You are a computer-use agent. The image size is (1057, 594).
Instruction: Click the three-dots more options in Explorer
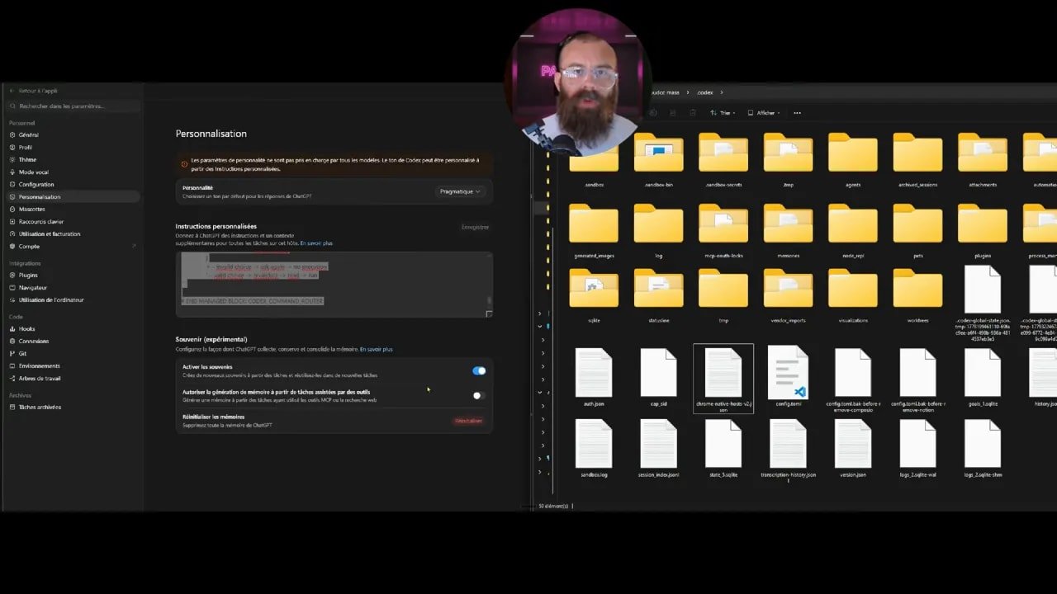tap(797, 113)
